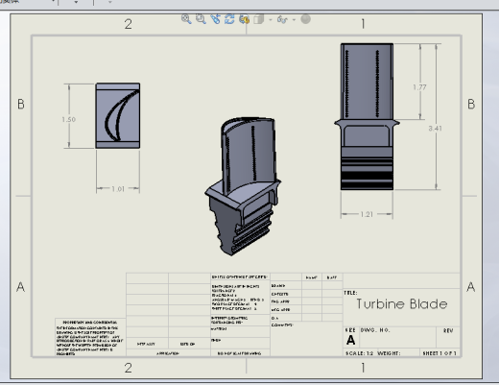This screenshot has width=499, height=385.
Task: Click zone number '2' on bottom border
Action: (129, 368)
